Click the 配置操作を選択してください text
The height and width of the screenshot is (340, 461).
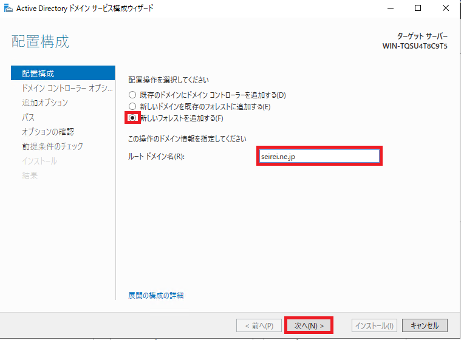pyautogui.click(x=168, y=80)
